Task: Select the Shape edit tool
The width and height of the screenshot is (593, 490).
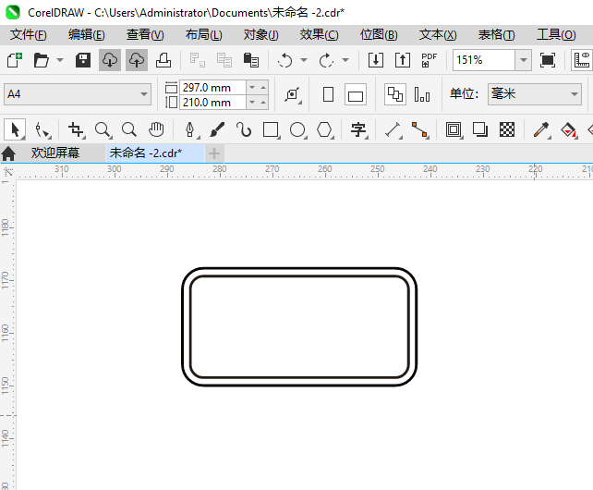Action: (42, 129)
